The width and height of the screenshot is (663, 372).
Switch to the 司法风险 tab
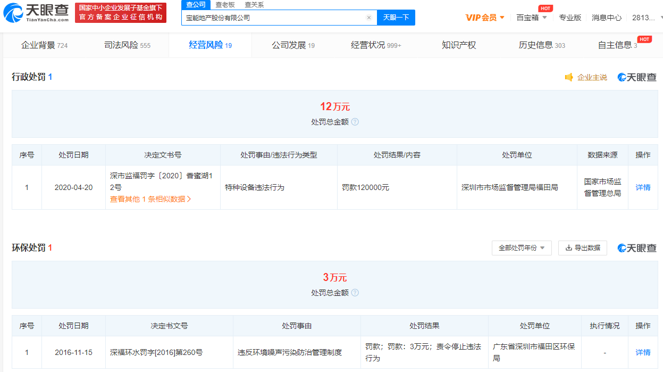[127, 45]
